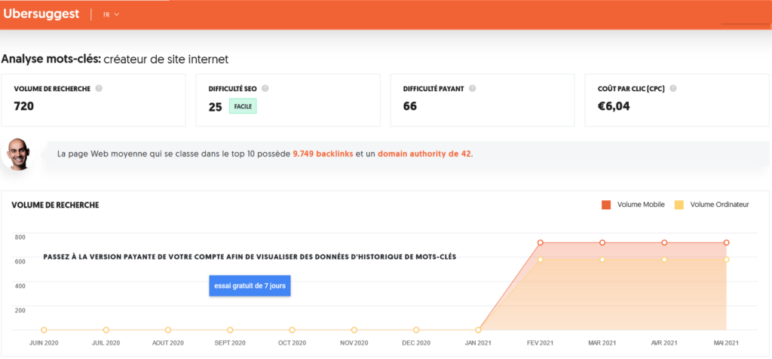Image resolution: width=772 pixels, height=359 pixels.
Task: Toggle the Volume Mobile legend swatch
Action: coord(606,205)
